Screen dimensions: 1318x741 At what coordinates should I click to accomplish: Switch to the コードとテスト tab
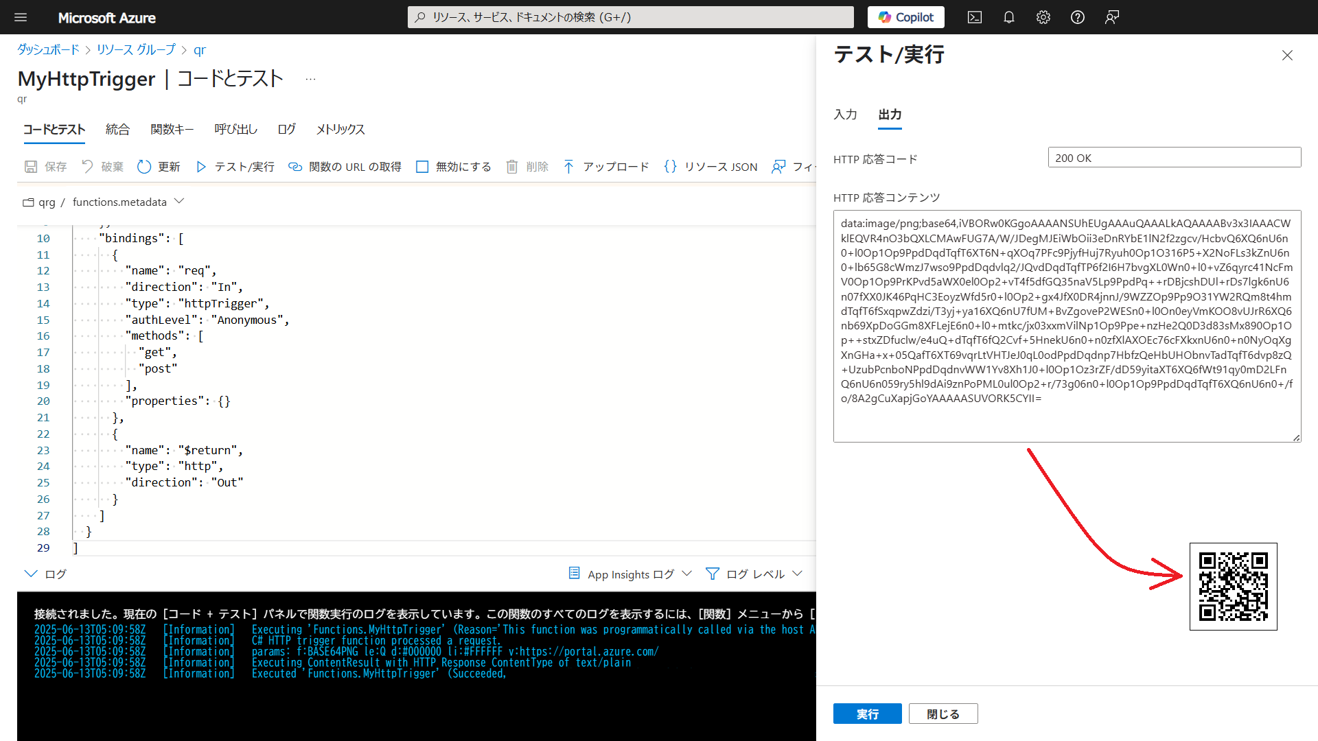[54, 129]
